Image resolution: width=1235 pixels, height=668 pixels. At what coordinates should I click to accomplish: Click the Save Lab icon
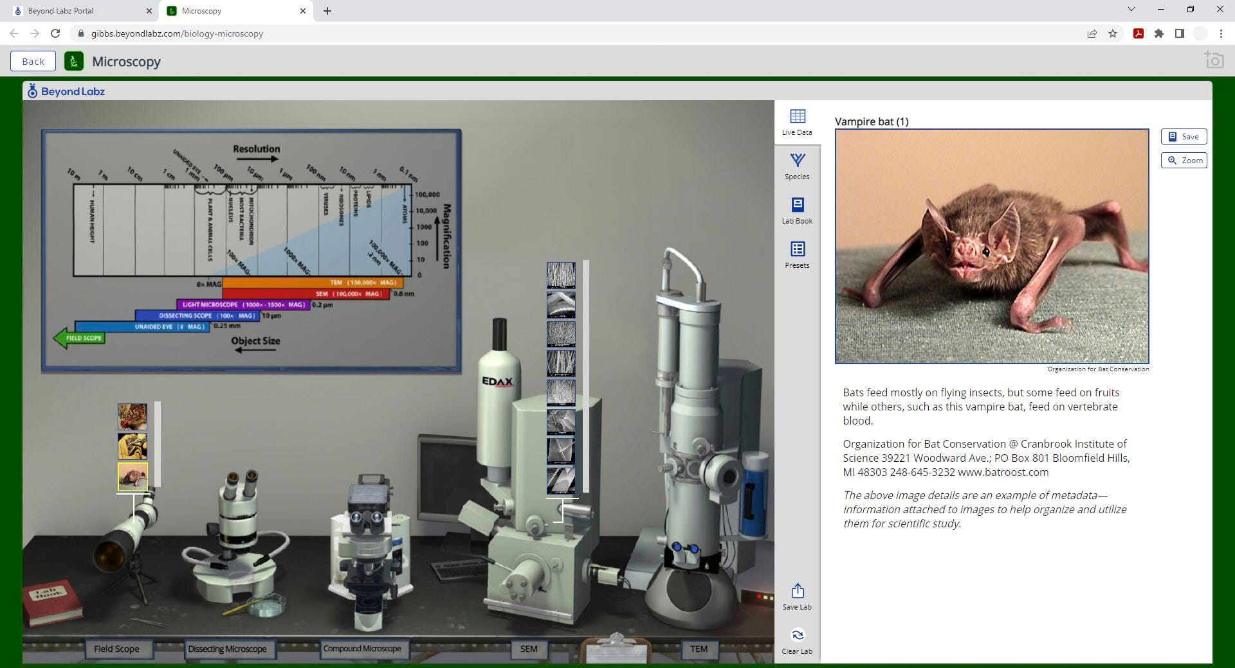click(x=797, y=597)
